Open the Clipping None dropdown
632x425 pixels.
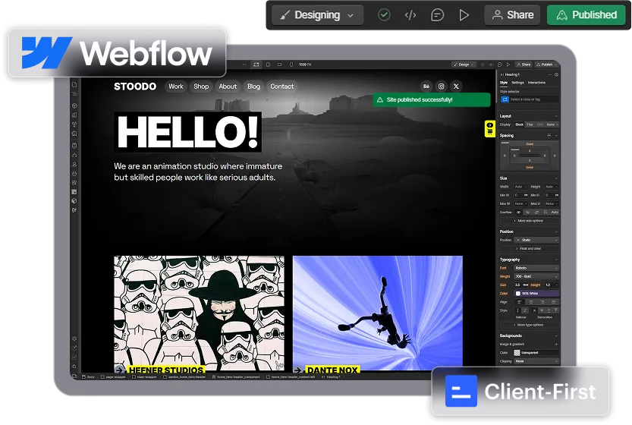click(x=536, y=361)
